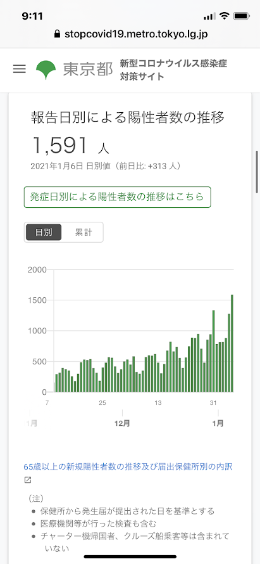Viewport: 260px width, 564px height.
Task: Tap the stopcovid19.metro.tokyo.lg.jp address field
Action: coord(130,34)
